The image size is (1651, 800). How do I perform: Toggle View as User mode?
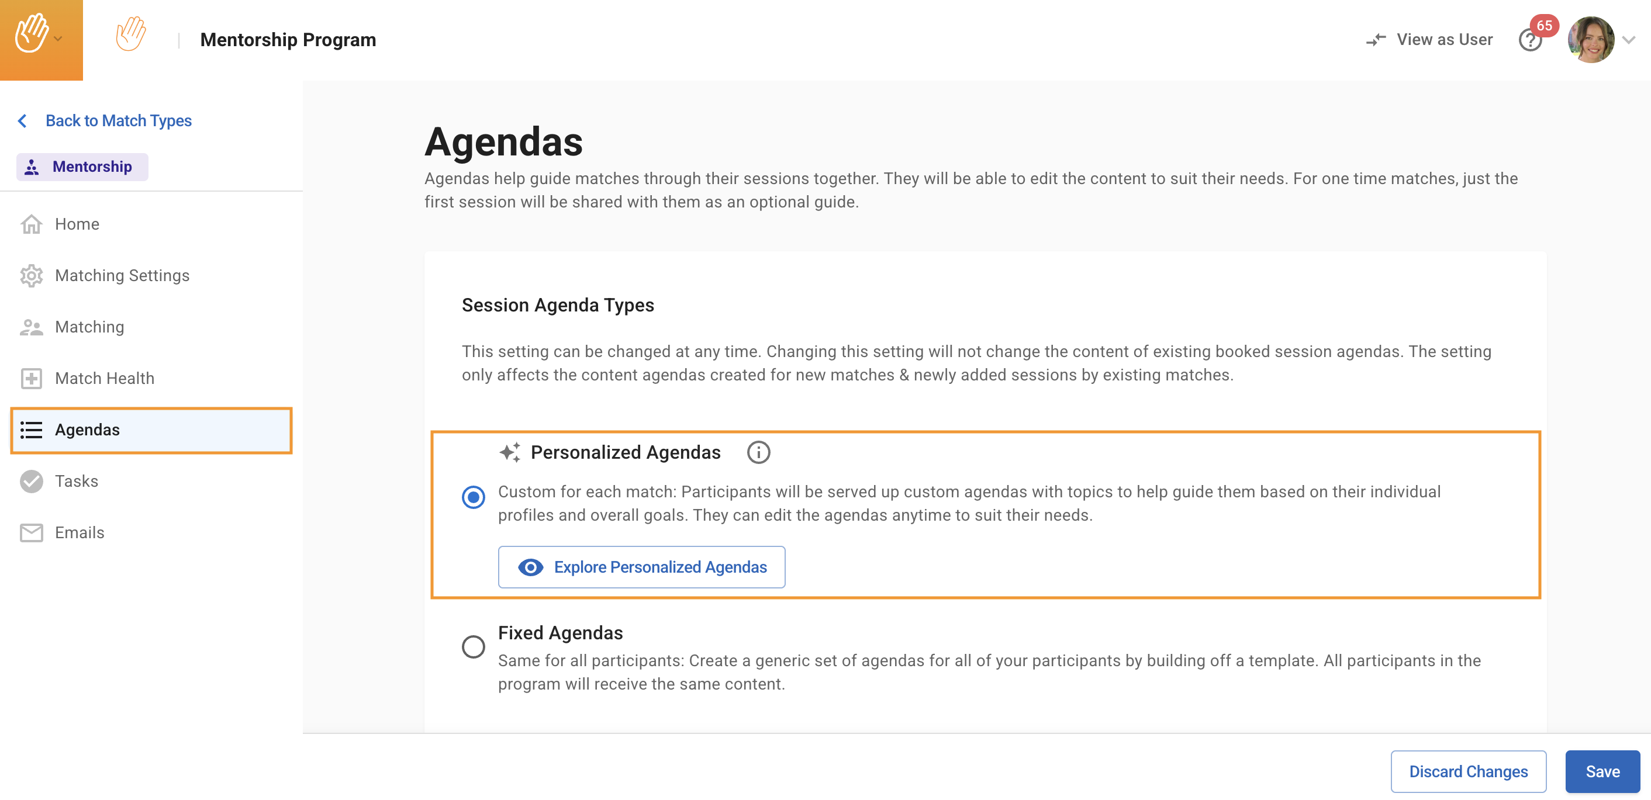click(x=1429, y=40)
